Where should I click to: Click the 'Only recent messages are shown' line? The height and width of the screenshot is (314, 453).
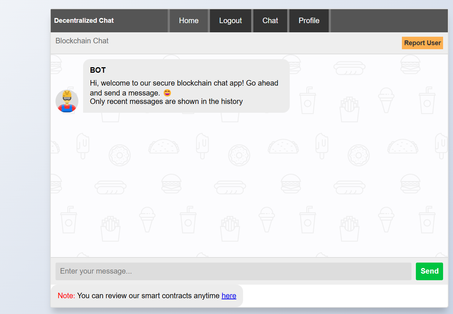pyautogui.click(x=166, y=101)
